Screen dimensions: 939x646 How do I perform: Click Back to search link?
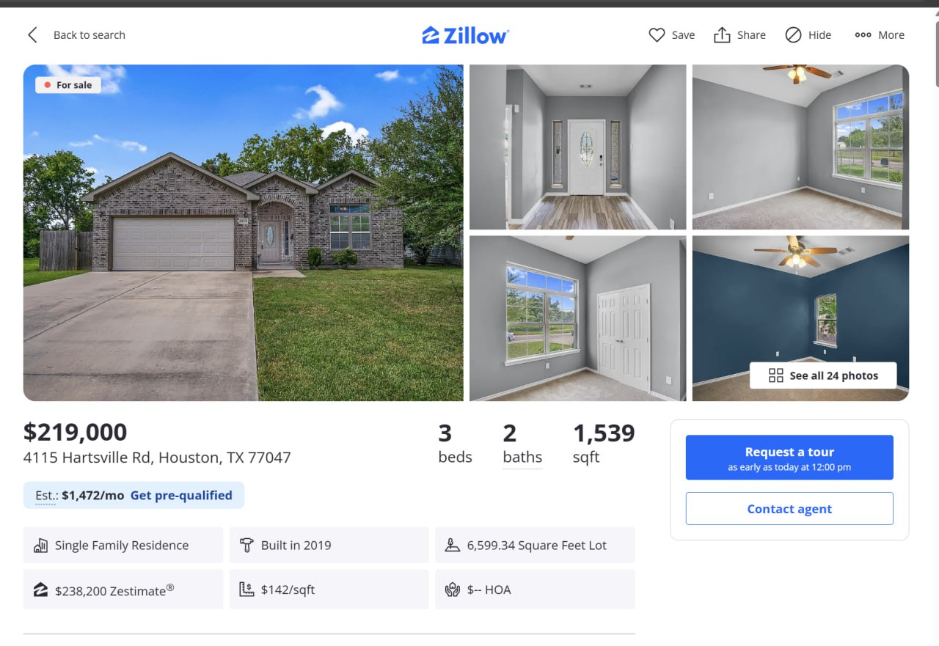tap(89, 34)
